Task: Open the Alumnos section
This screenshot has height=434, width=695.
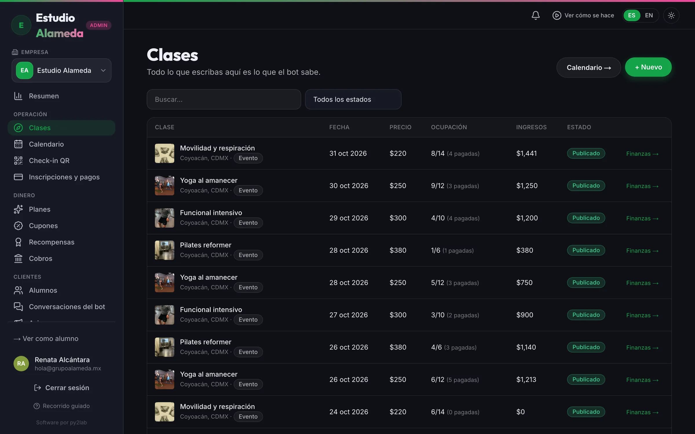Action: coord(61,290)
